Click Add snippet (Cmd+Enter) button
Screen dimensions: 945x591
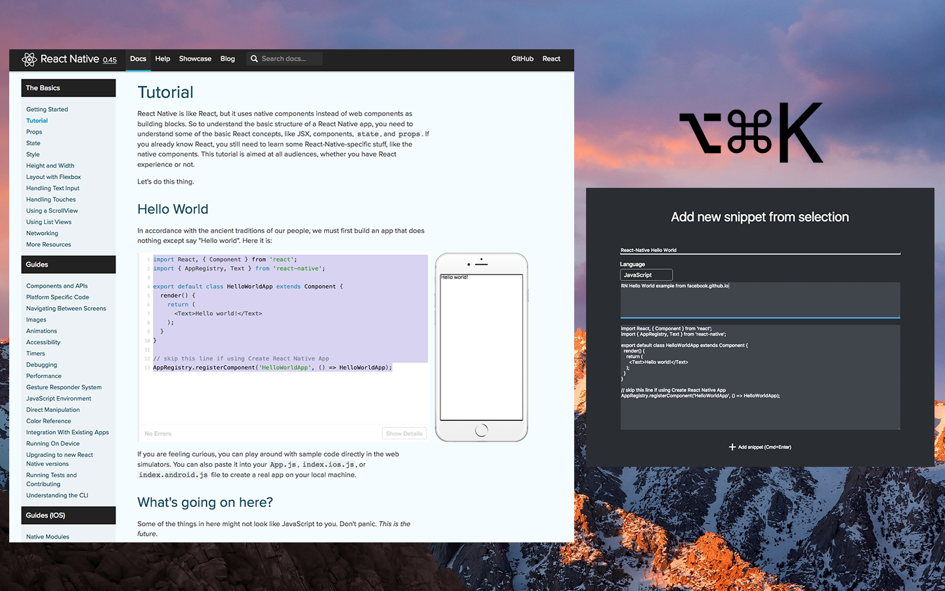pos(760,447)
